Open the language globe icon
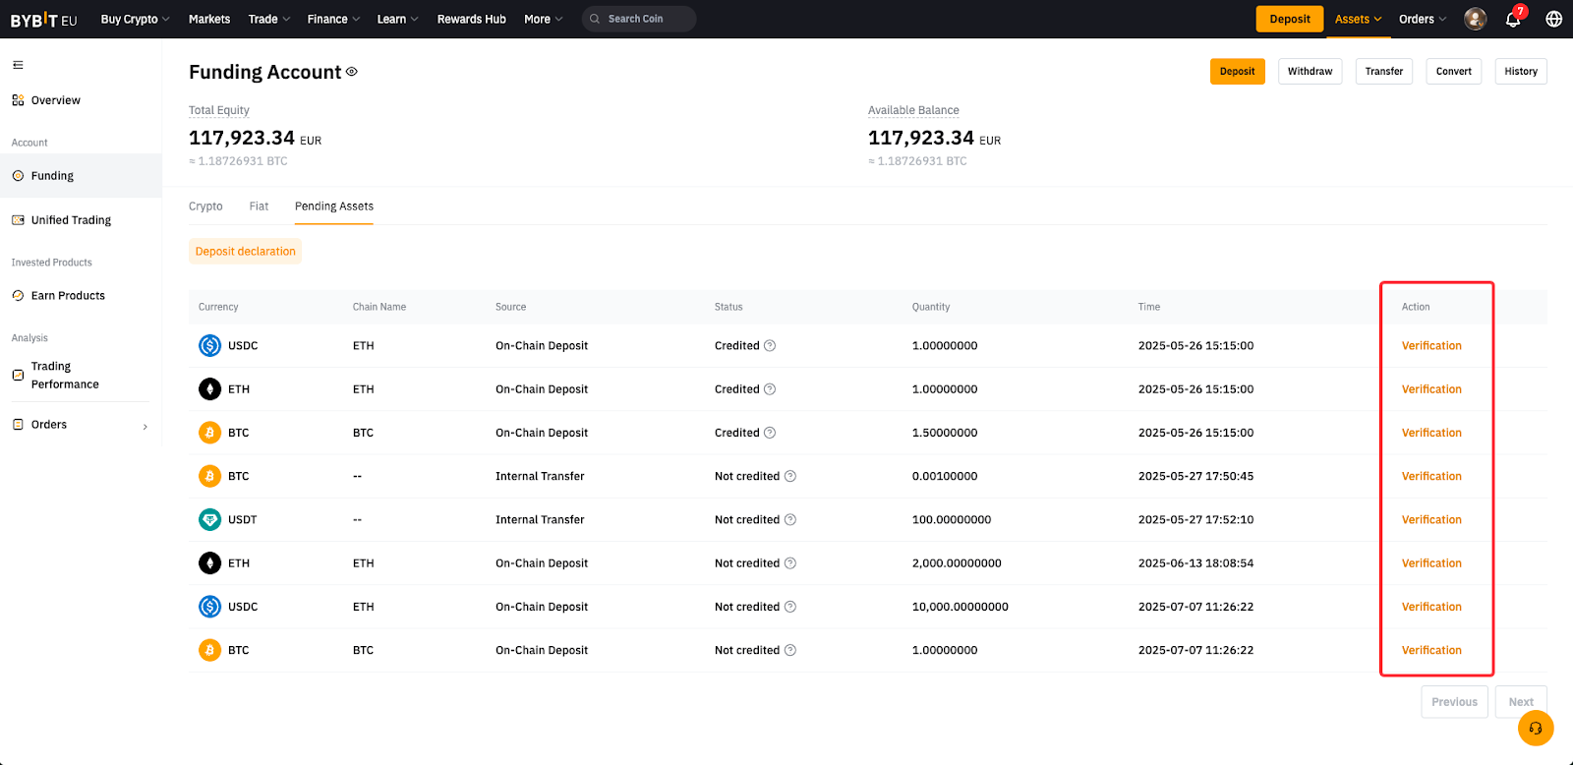The height and width of the screenshot is (765, 1573). (1553, 19)
